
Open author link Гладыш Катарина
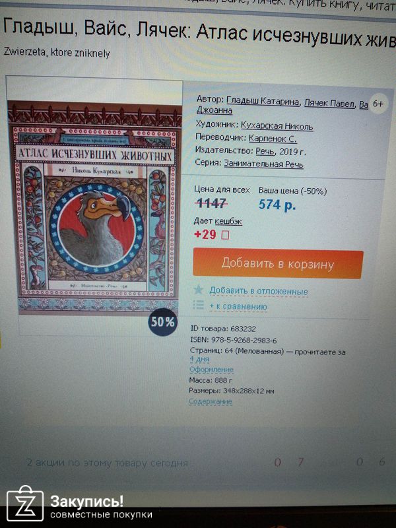coord(263,101)
